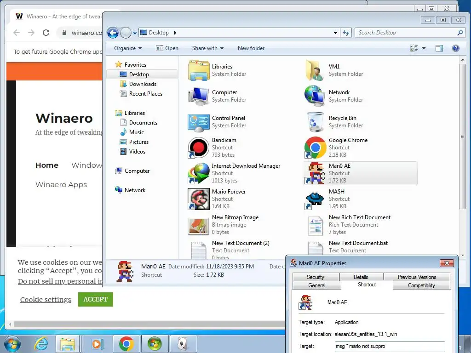
Task: Switch to the General tab in Properties
Action: coord(316,285)
